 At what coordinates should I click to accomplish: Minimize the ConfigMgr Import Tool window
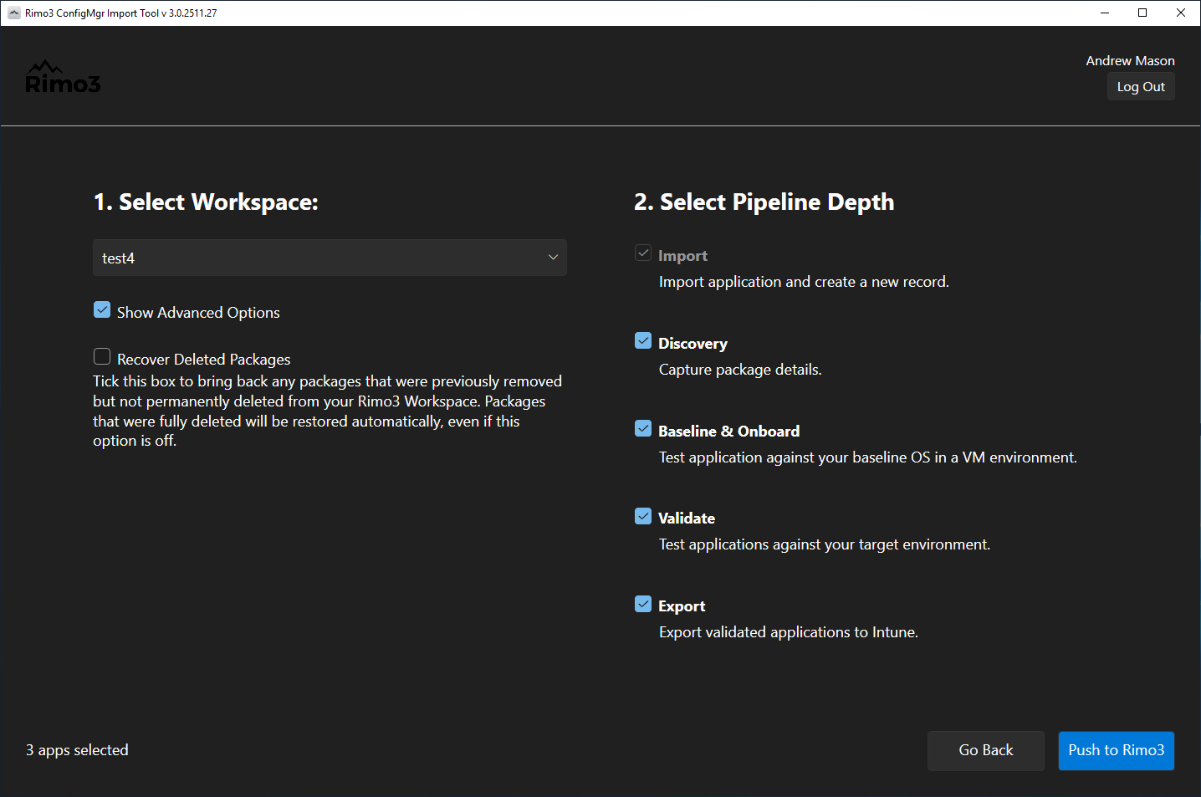pos(1104,13)
